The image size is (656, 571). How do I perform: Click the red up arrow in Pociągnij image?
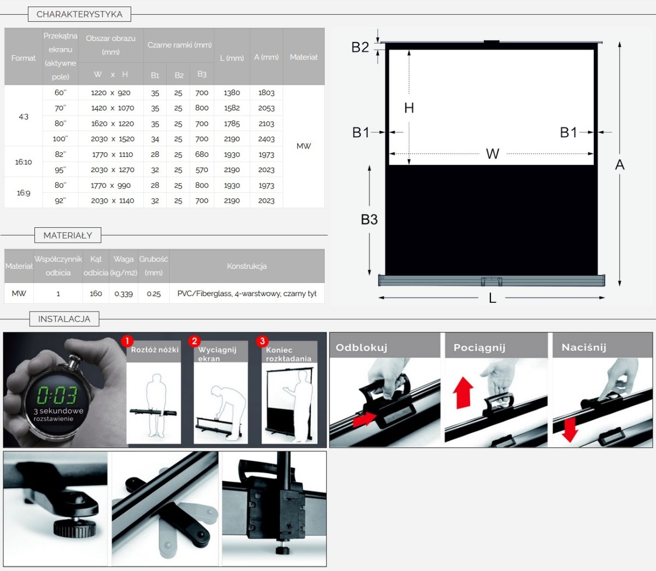(464, 392)
